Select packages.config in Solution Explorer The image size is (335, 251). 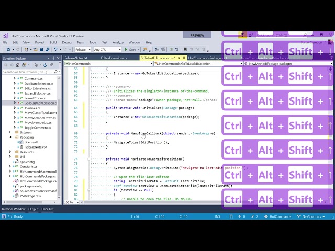pos(30,186)
